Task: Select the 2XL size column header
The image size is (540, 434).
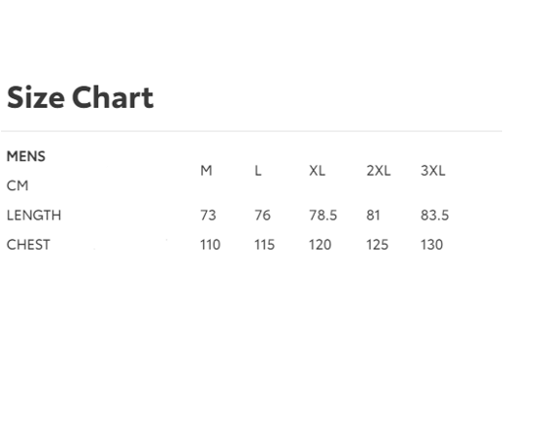Action: [x=378, y=171]
